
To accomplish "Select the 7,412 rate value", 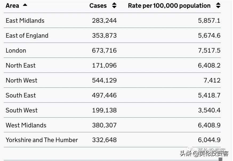I will point(212,80).
